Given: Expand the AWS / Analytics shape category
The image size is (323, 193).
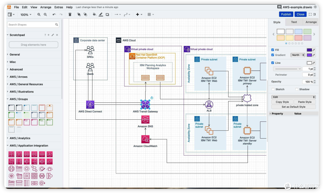Looking at the screenshot, I should point(20,138).
